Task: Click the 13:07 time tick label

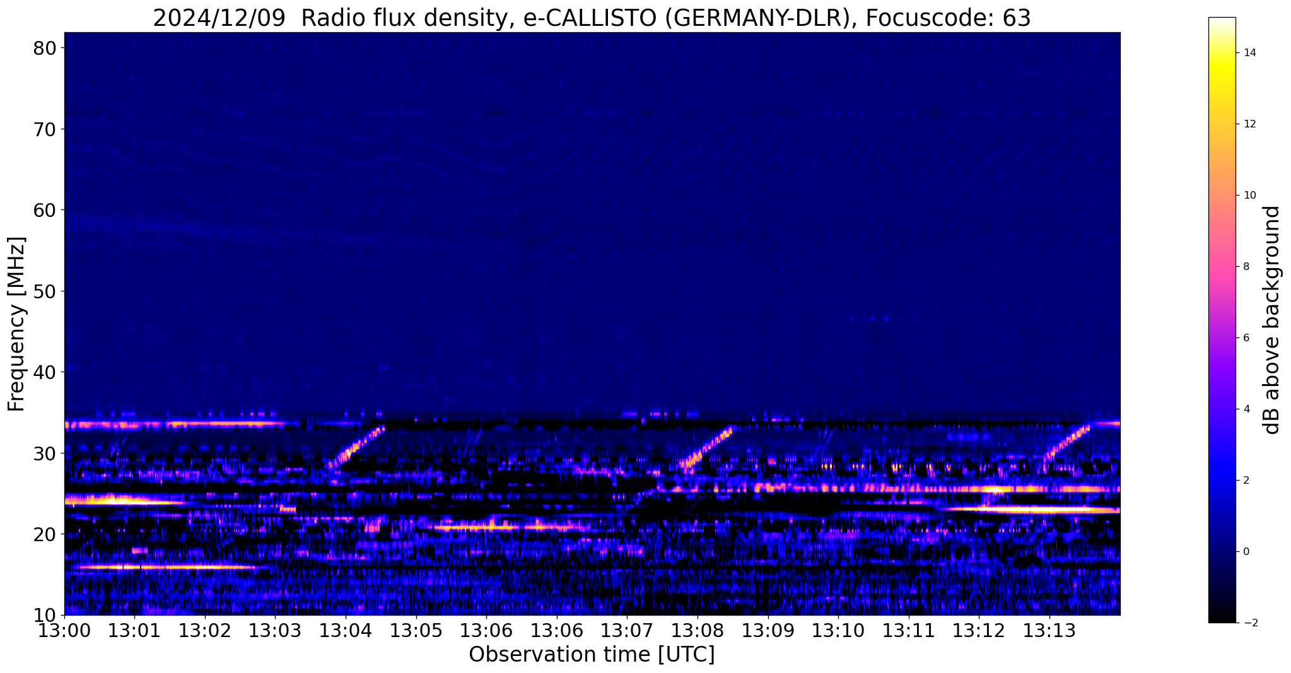Action: (x=627, y=631)
